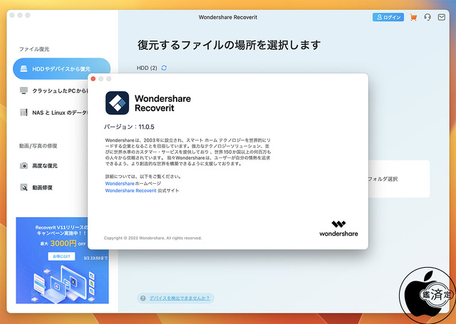Close the About dialog with red button
Screen dimensions: 456x324
[x=93, y=79]
